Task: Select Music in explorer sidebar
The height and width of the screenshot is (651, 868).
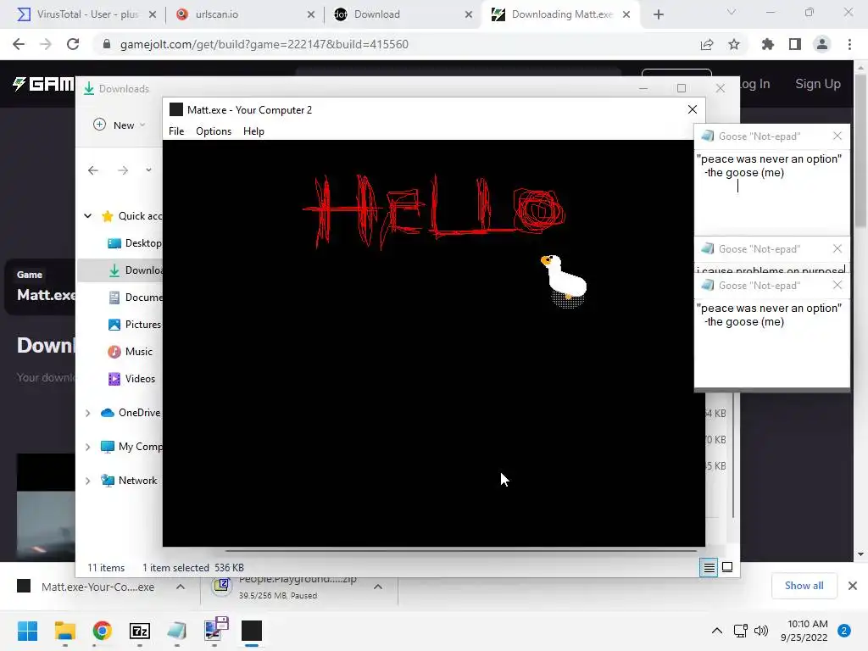Action: [x=131, y=352]
